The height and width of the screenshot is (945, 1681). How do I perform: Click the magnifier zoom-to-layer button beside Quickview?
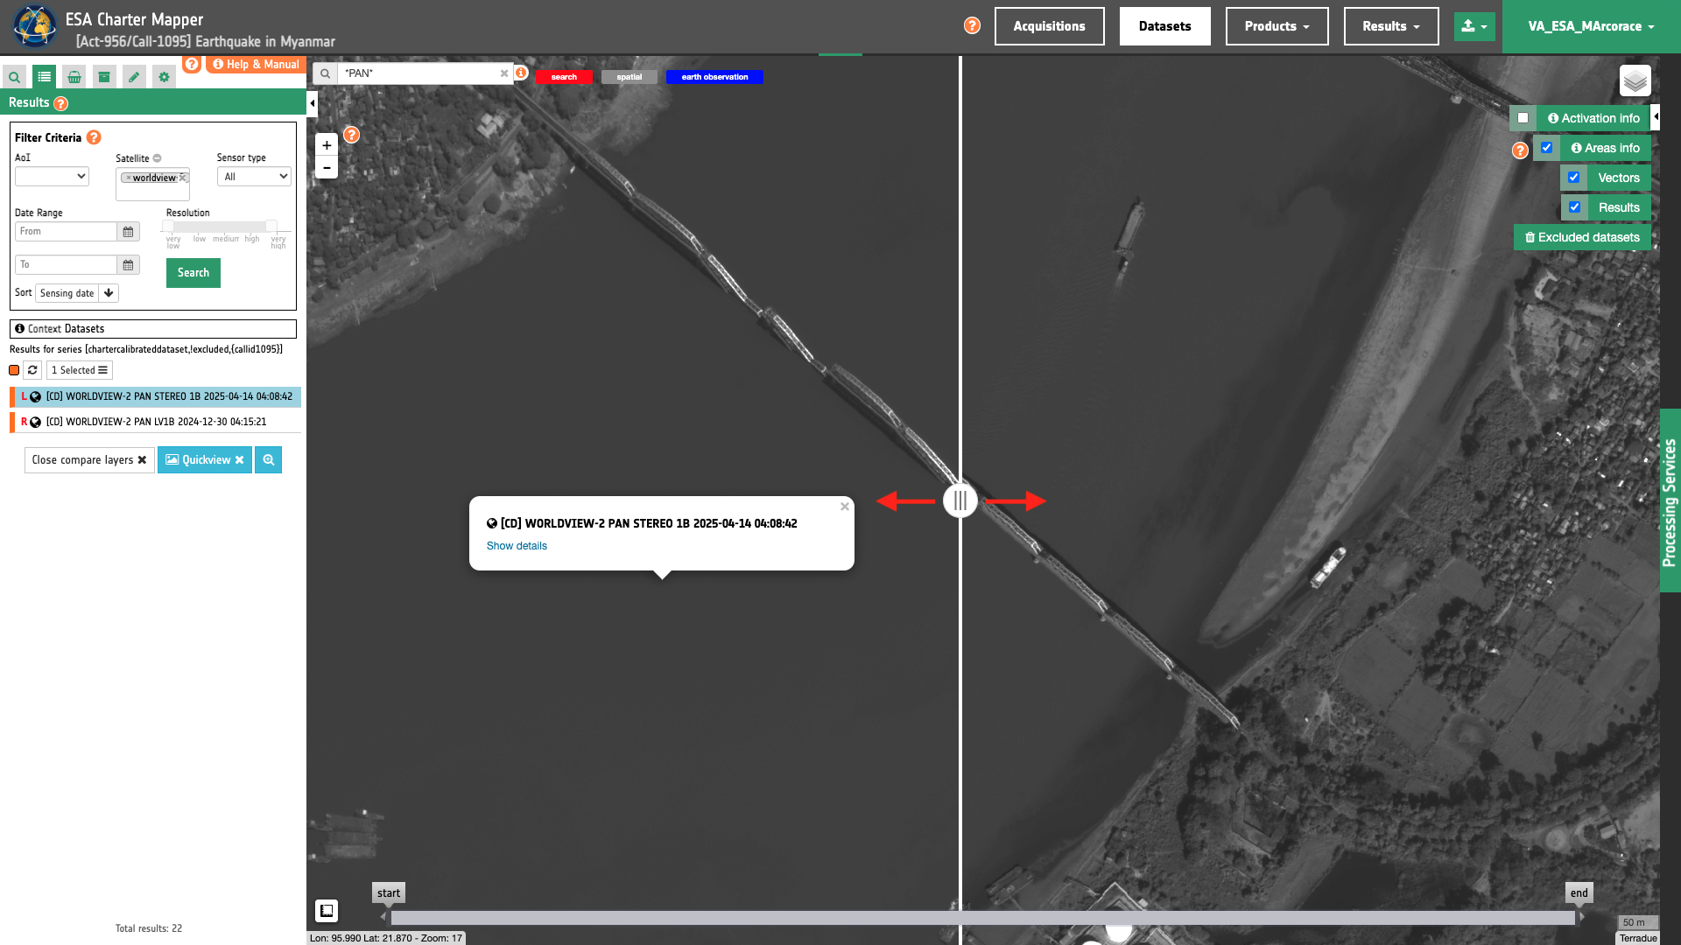(268, 460)
